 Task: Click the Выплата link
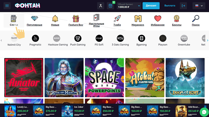point(170,6)
